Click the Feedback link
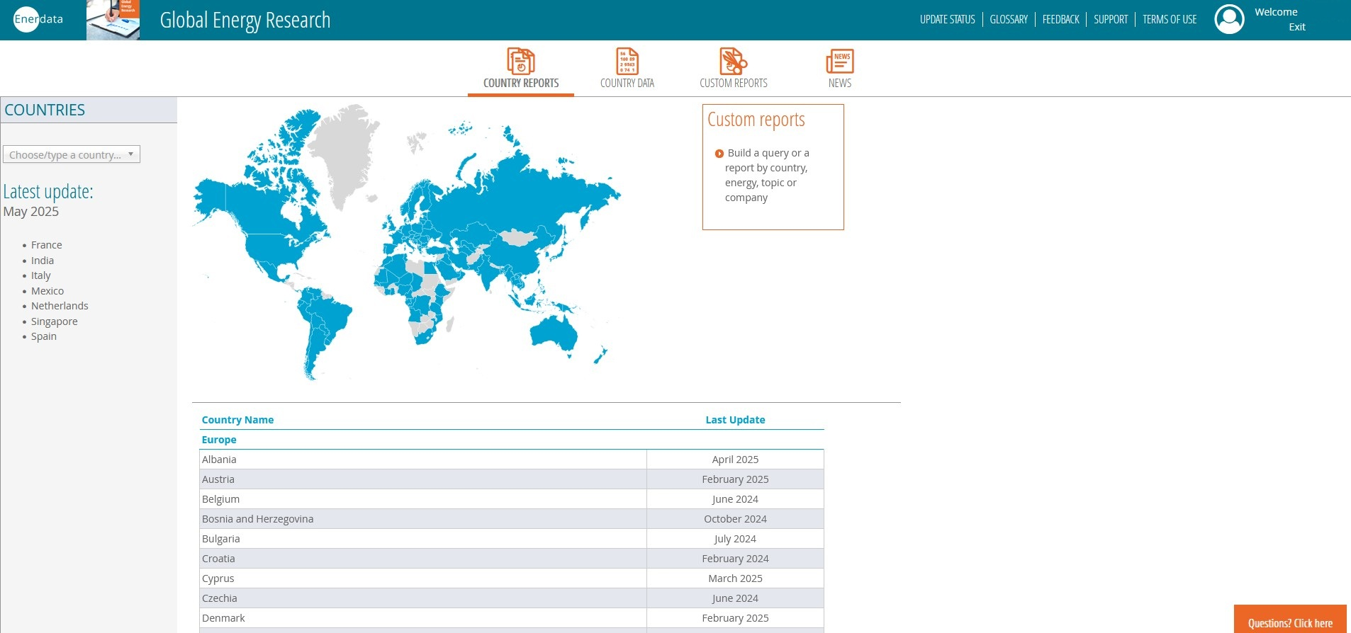 1060,20
